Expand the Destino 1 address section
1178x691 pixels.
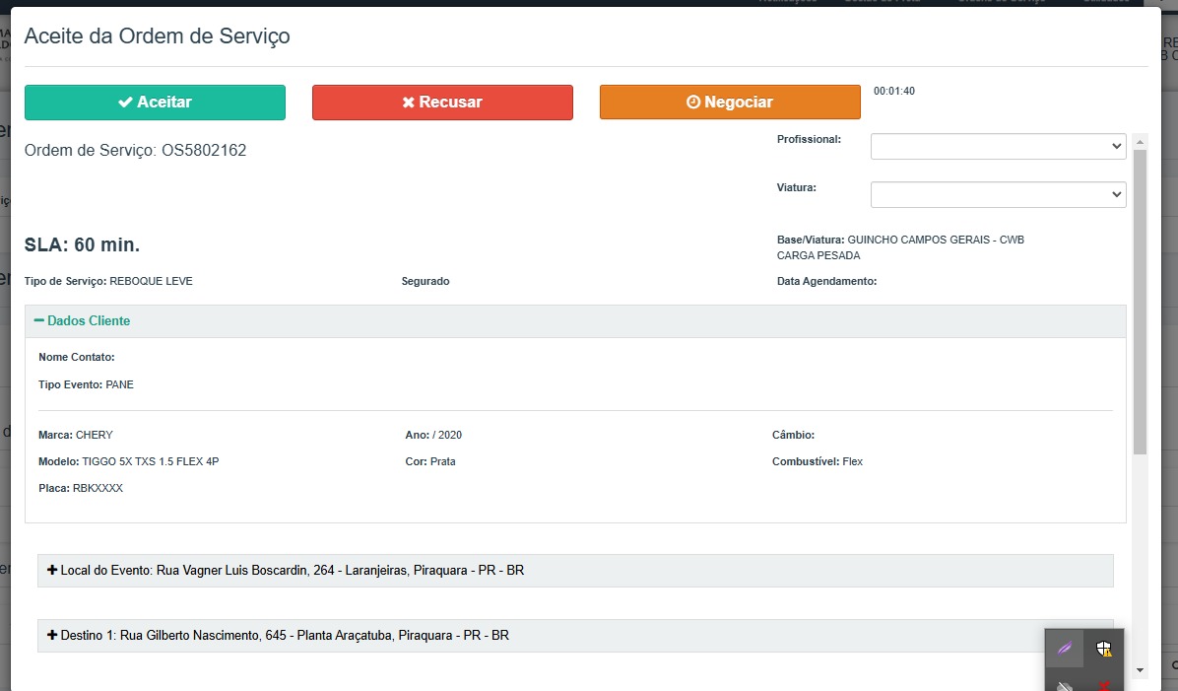coord(575,636)
